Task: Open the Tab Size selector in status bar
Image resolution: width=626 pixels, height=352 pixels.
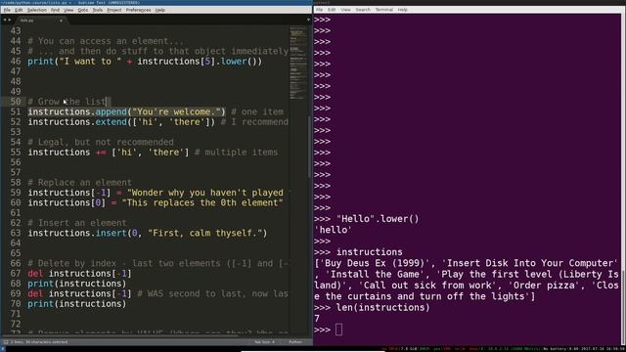Action: pos(264,342)
